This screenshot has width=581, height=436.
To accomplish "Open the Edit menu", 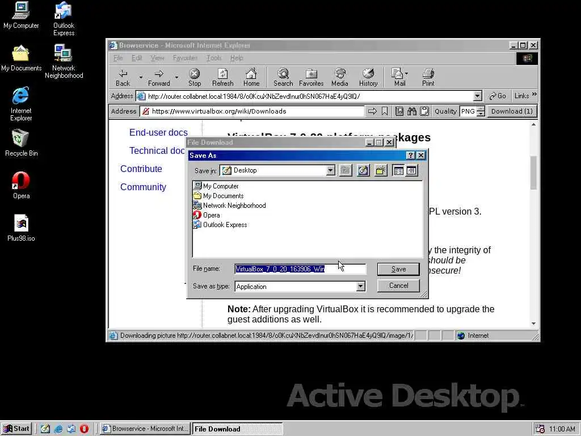I will point(137,58).
